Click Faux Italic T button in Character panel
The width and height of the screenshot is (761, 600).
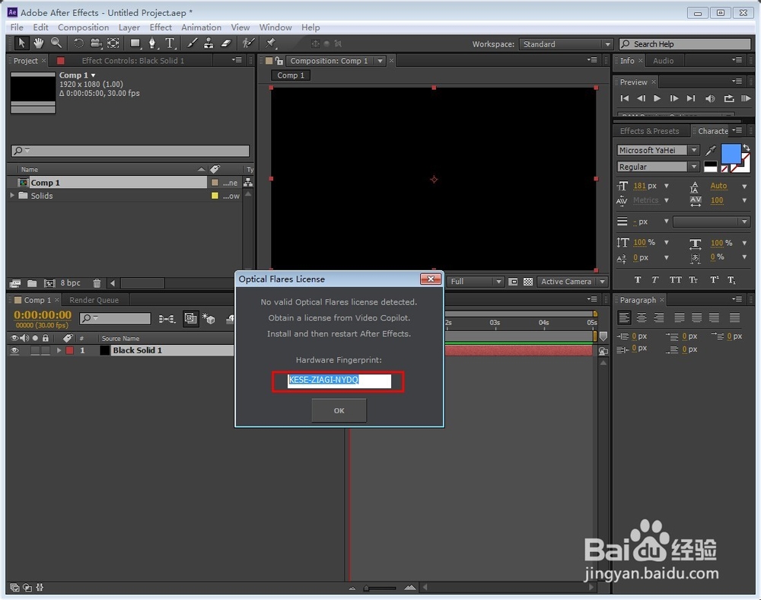point(654,279)
